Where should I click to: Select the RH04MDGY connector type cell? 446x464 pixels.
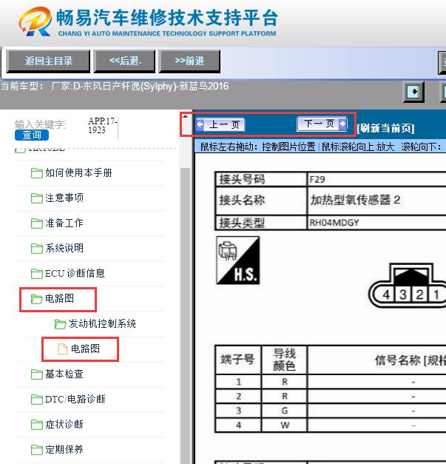[376, 223]
